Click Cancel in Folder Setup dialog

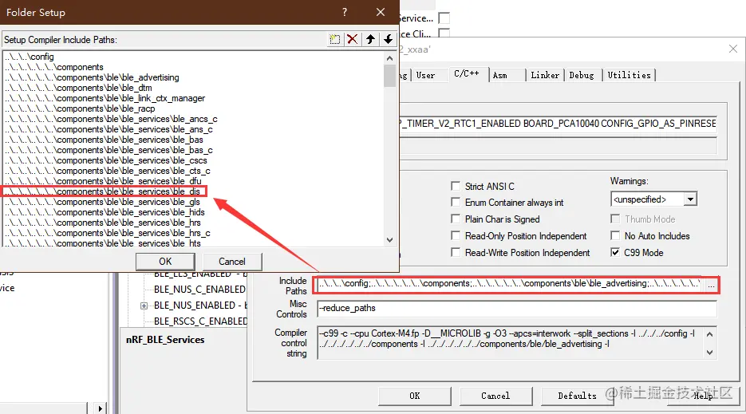[232, 262]
